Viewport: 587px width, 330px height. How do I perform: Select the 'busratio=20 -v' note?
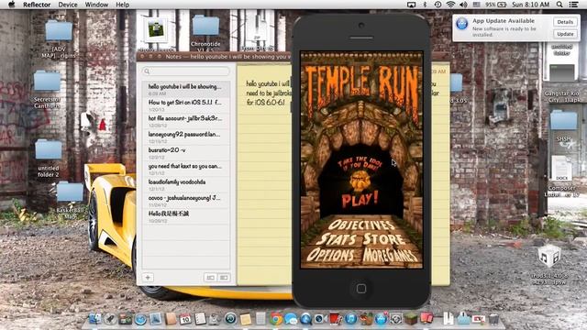coord(185,153)
